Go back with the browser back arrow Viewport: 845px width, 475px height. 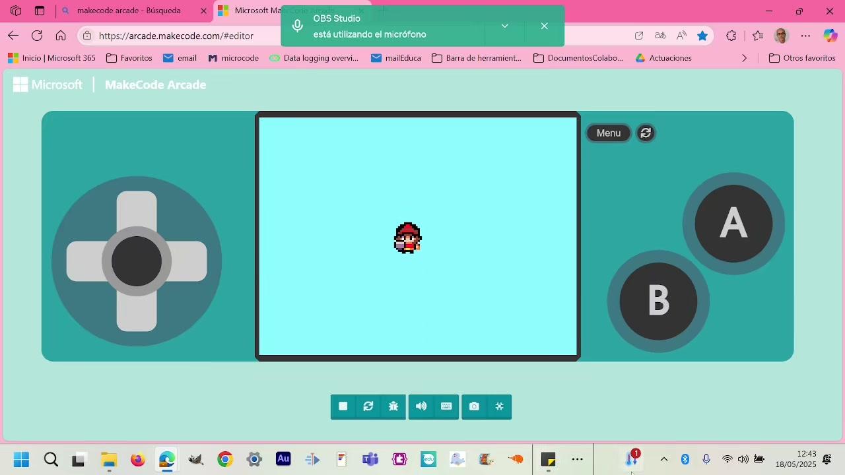pyautogui.click(x=13, y=36)
